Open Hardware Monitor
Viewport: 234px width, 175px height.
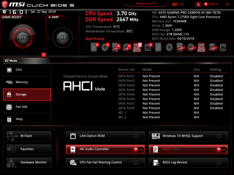click(x=29, y=163)
